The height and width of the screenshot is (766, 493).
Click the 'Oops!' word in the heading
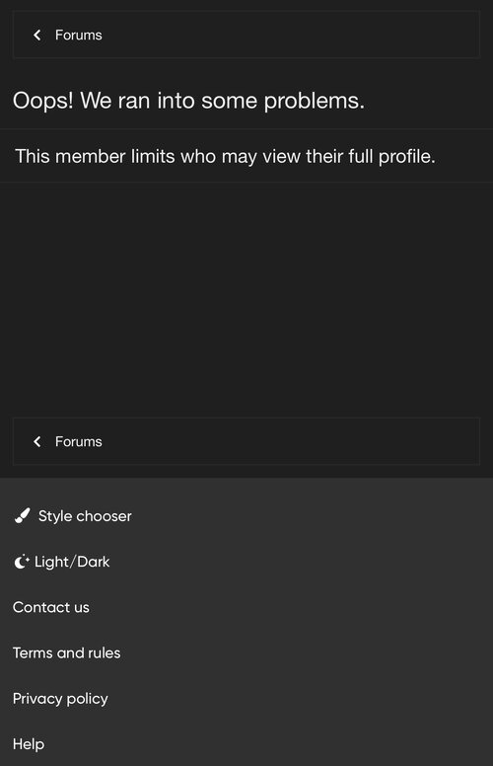pyautogui.click(x=43, y=101)
